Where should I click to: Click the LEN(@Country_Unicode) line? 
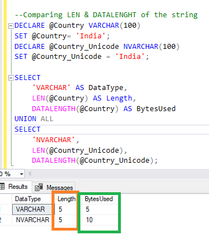pyautogui.click(x=80, y=151)
